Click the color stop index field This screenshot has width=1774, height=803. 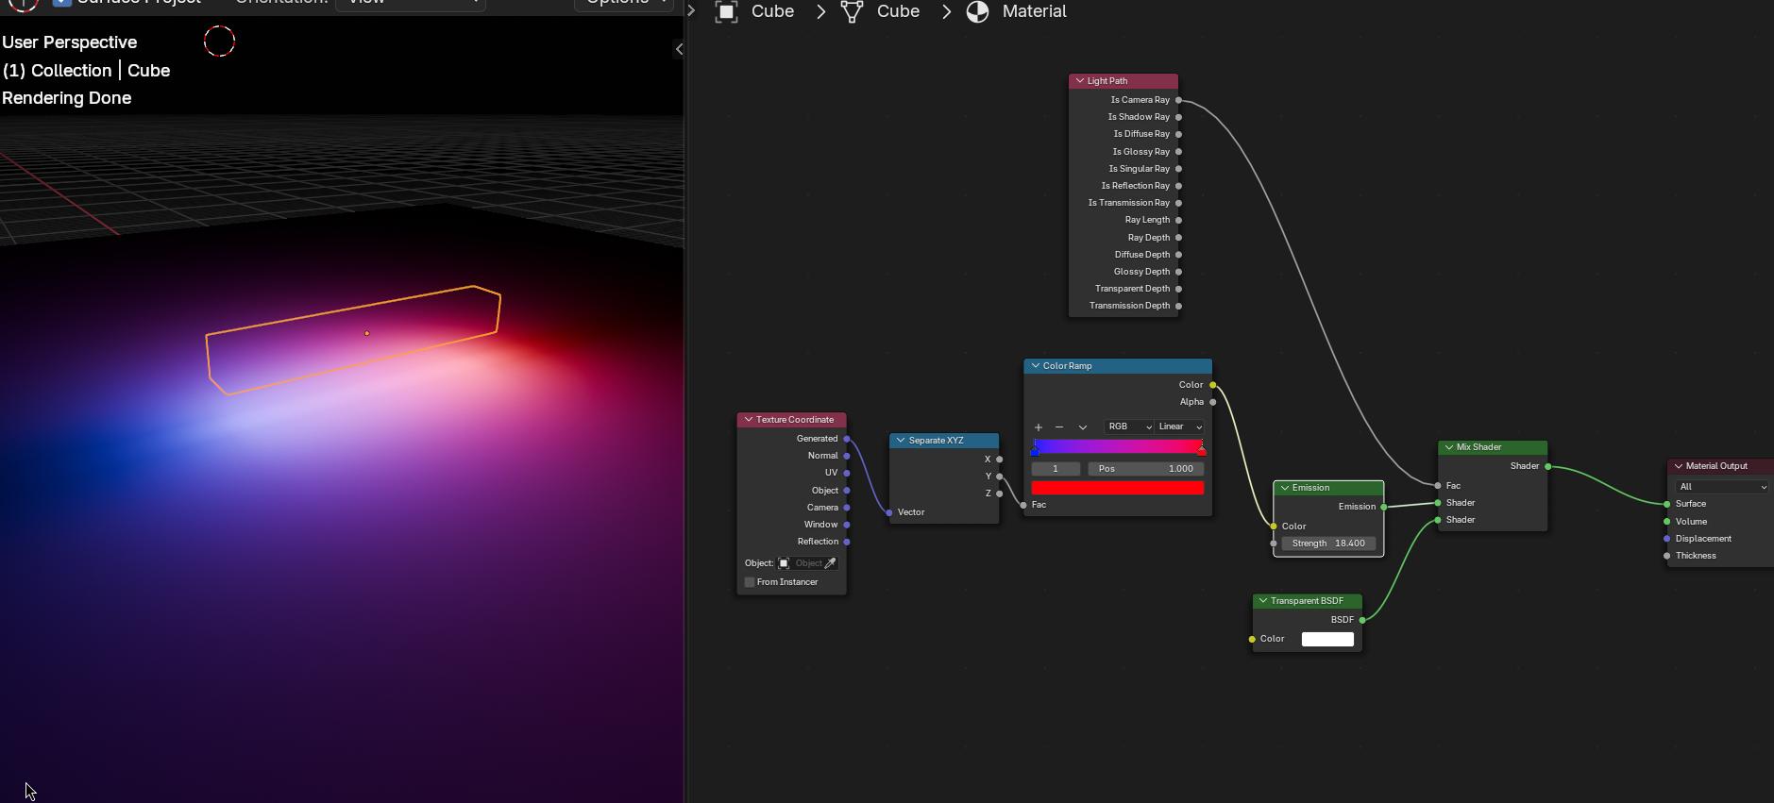click(x=1056, y=469)
